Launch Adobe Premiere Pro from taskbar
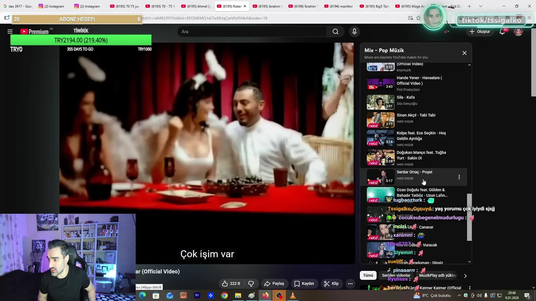Screen dimensions: 536x301 pyautogui.click(x=197, y=296)
